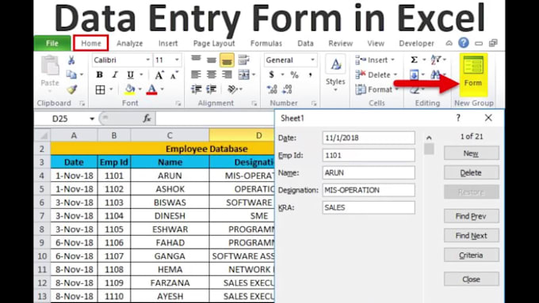This screenshot has width=539, height=303.
Task: Click the Date field showing 11/1/2018
Action: click(369, 138)
